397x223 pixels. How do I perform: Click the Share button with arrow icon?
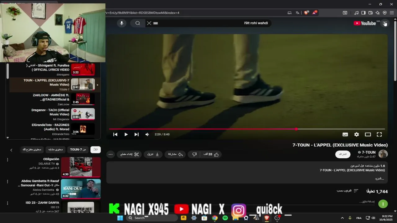click(x=175, y=154)
